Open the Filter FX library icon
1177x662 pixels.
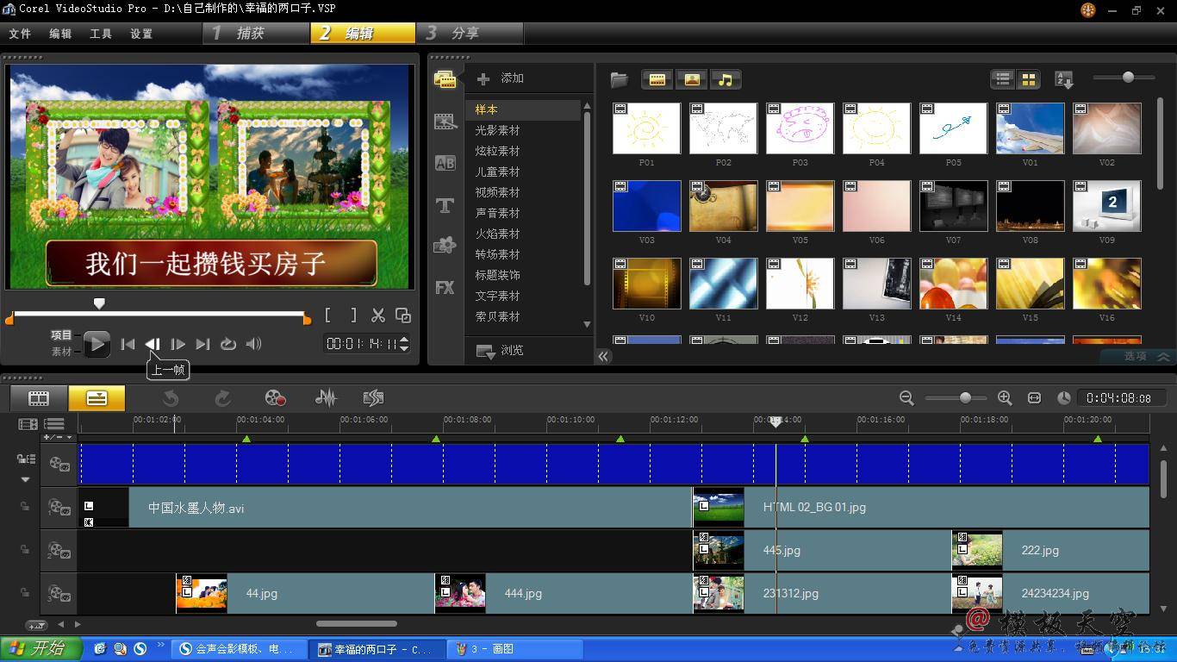coord(445,288)
